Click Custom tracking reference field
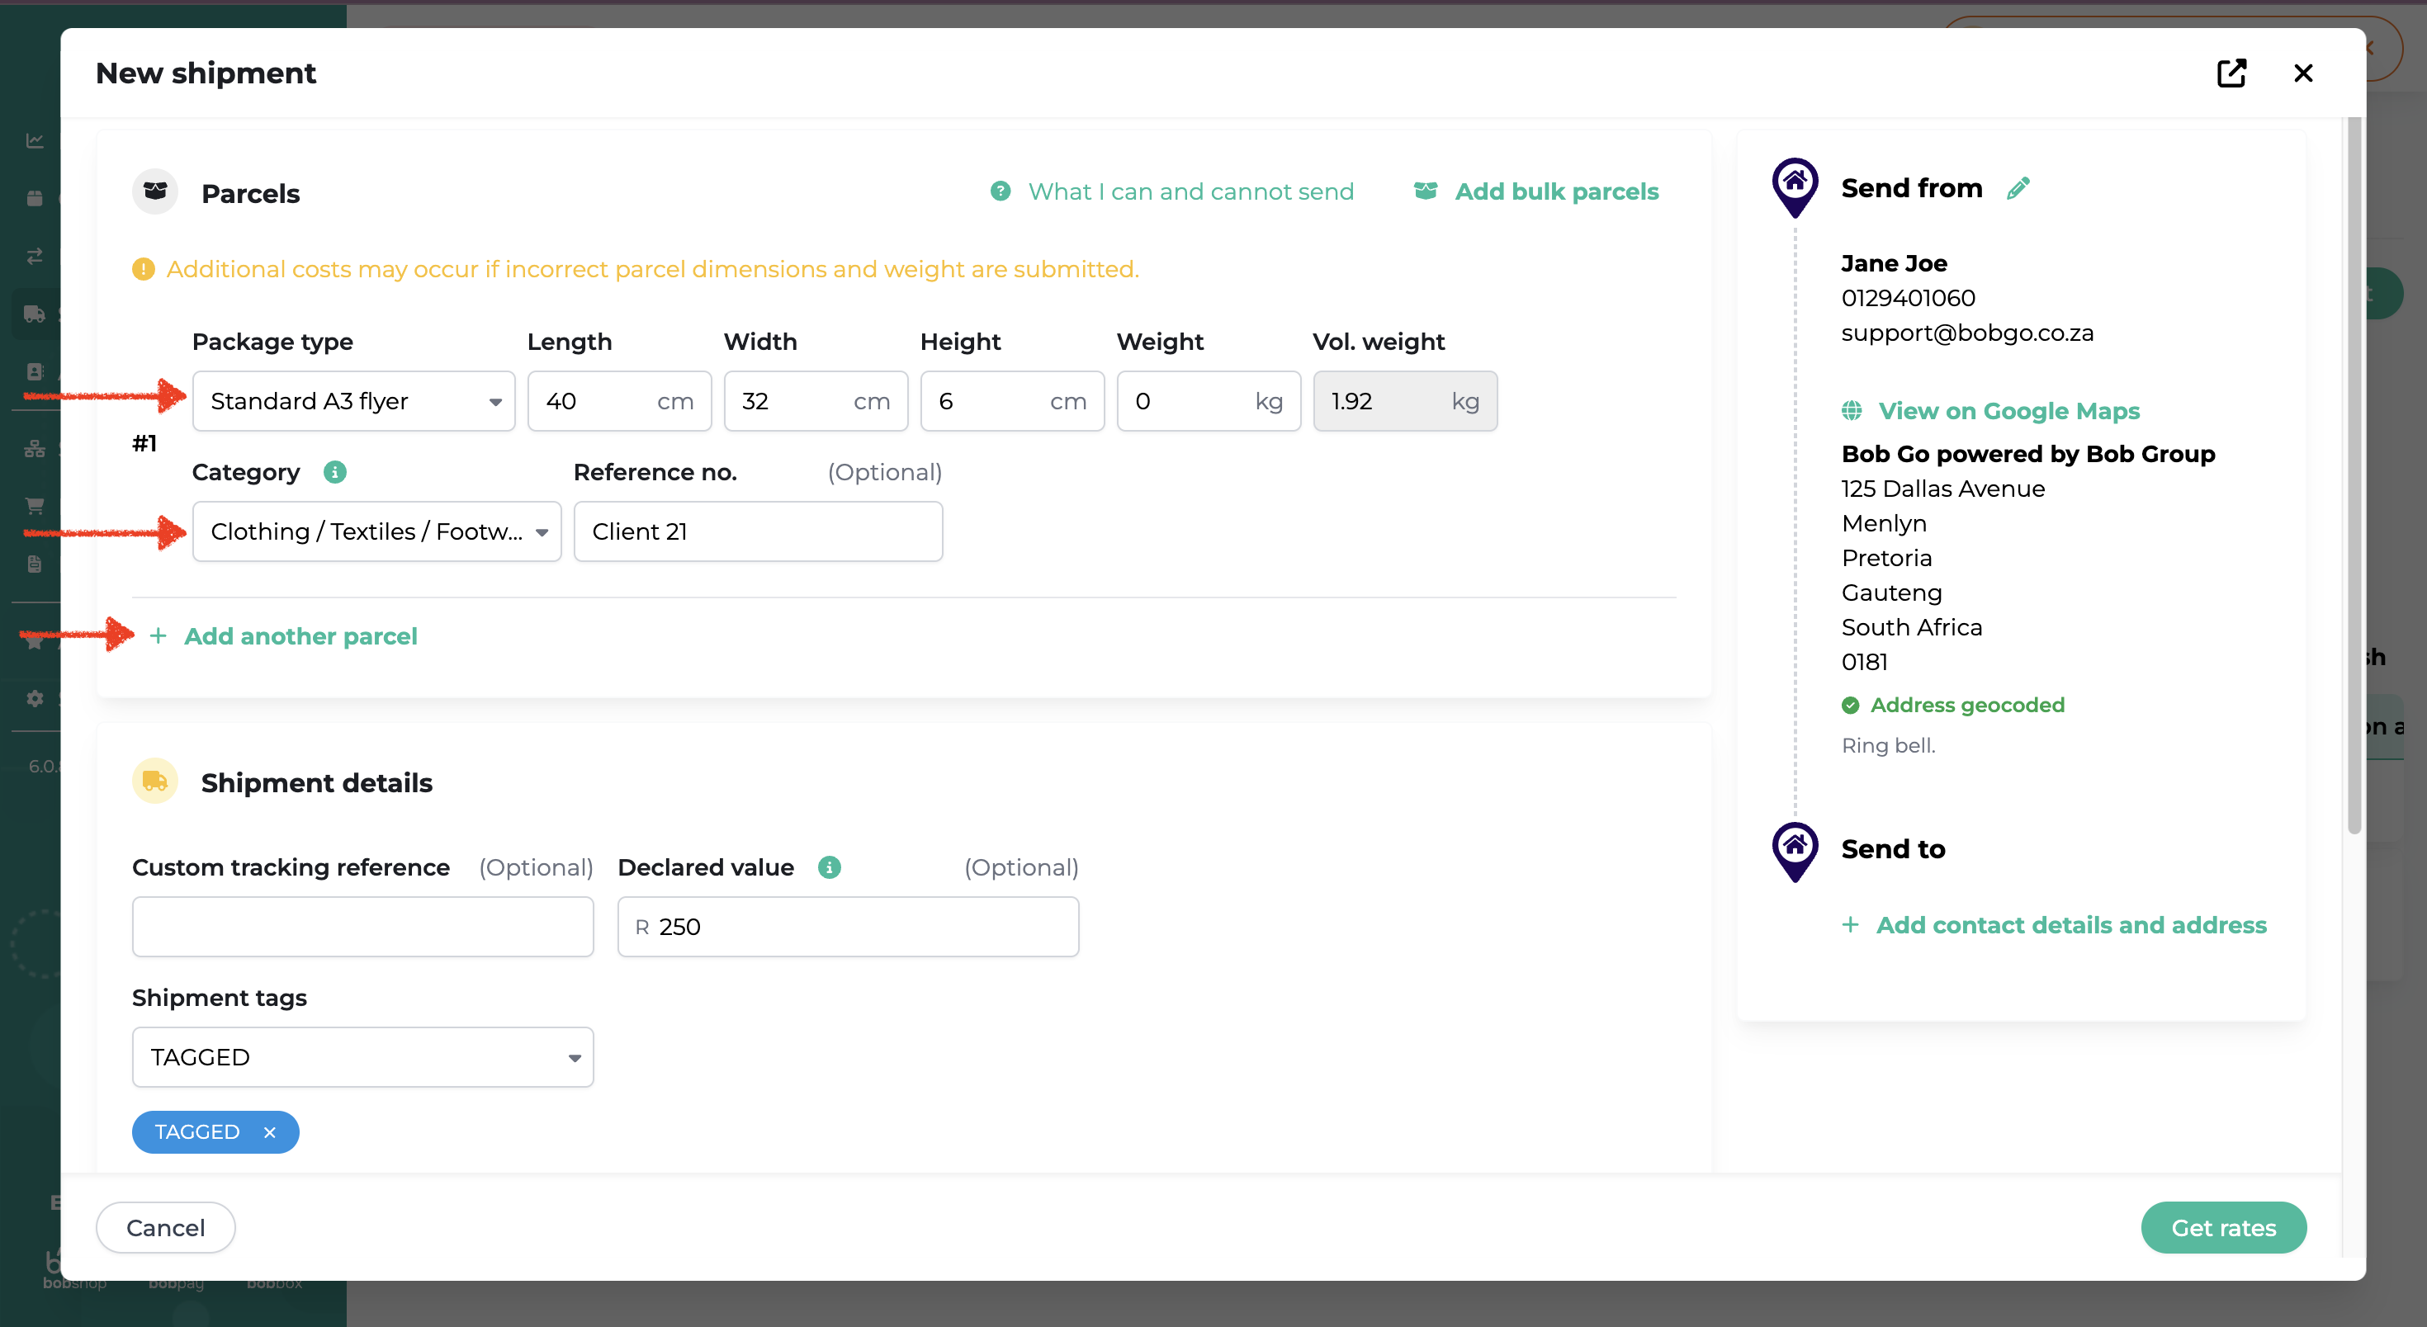Screen dimensions: 2427x1327 (362, 927)
